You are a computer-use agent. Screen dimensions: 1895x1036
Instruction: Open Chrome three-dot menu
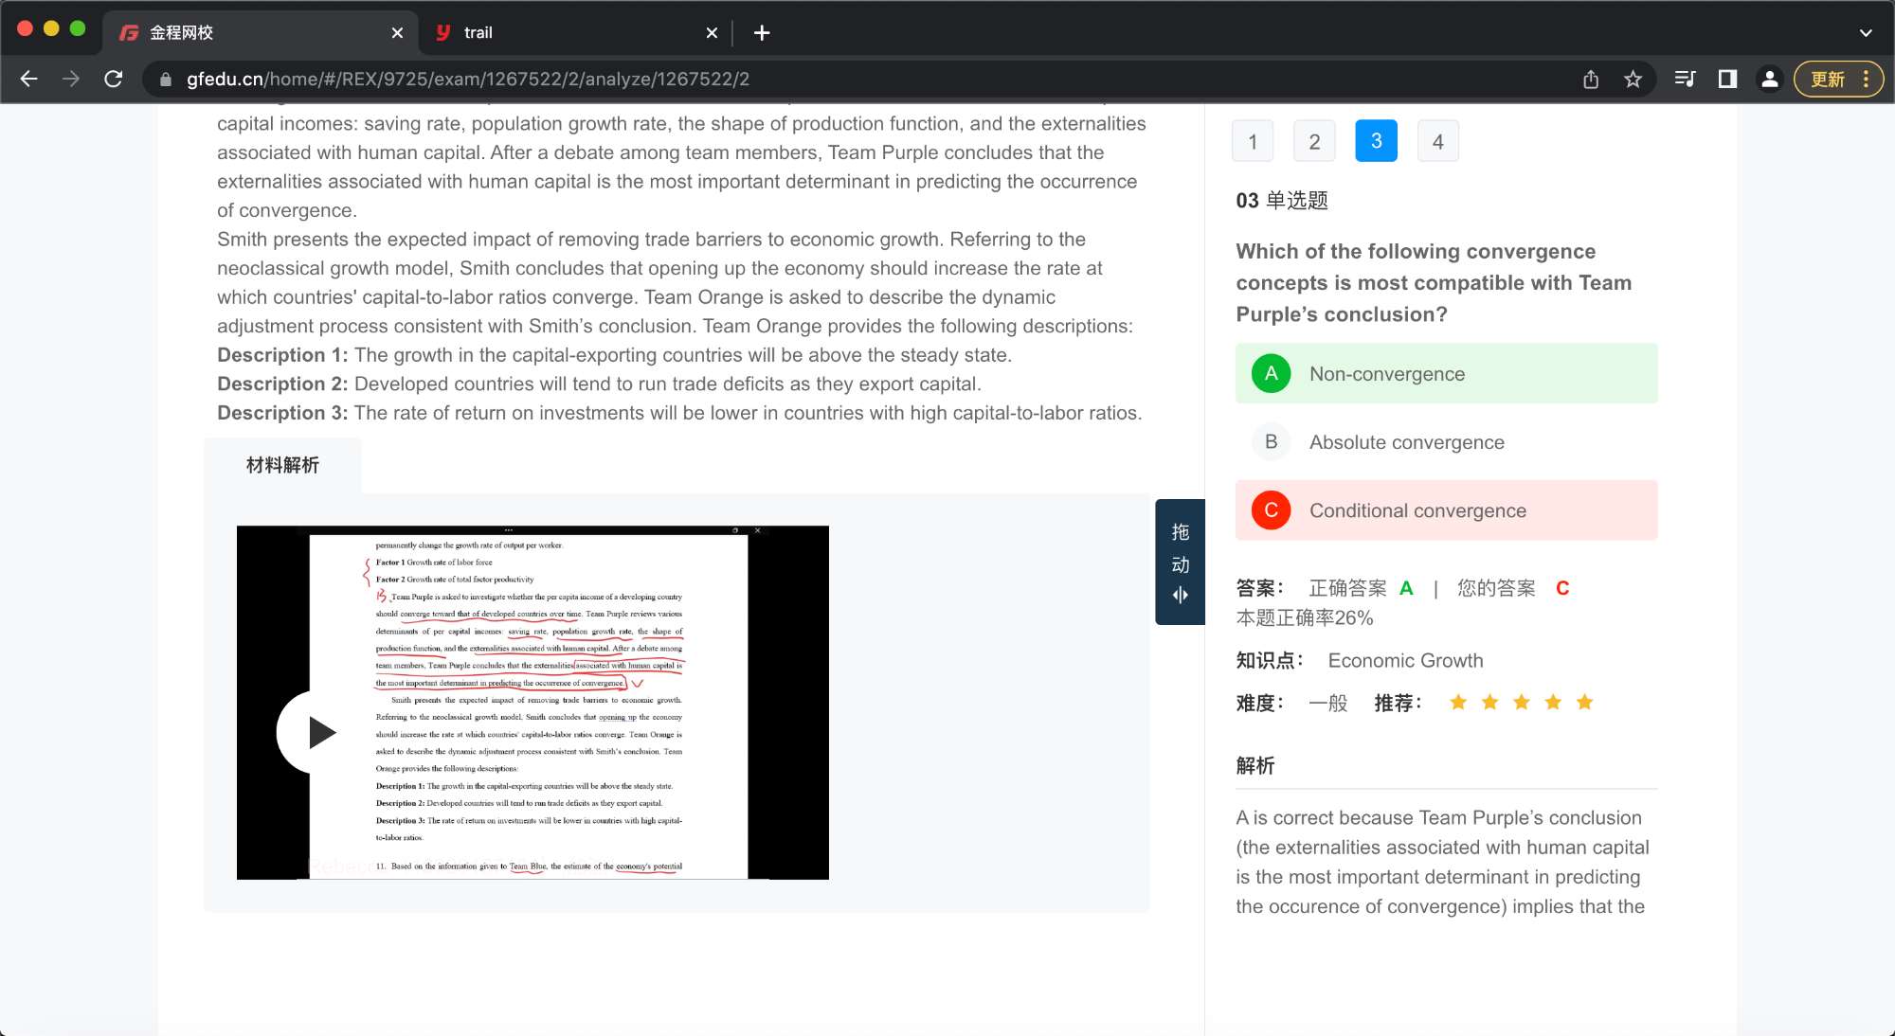(1867, 80)
